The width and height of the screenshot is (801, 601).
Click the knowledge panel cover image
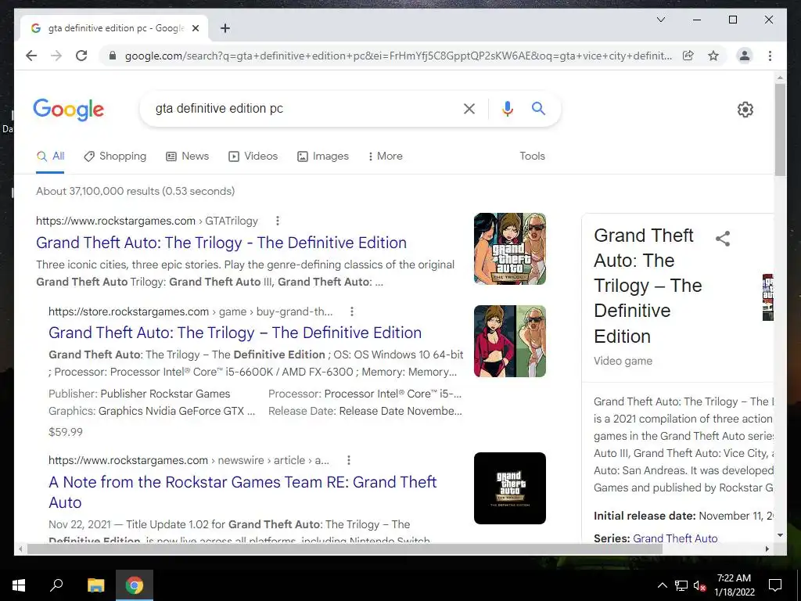(x=768, y=297)
